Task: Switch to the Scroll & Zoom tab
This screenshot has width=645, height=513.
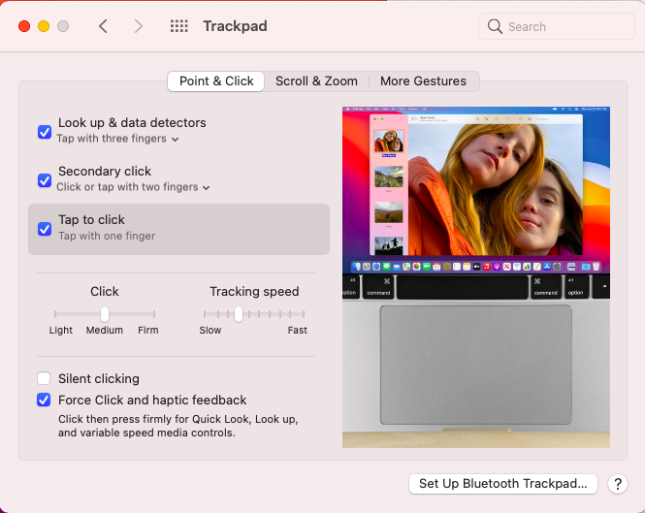Action: pos(316,81)
